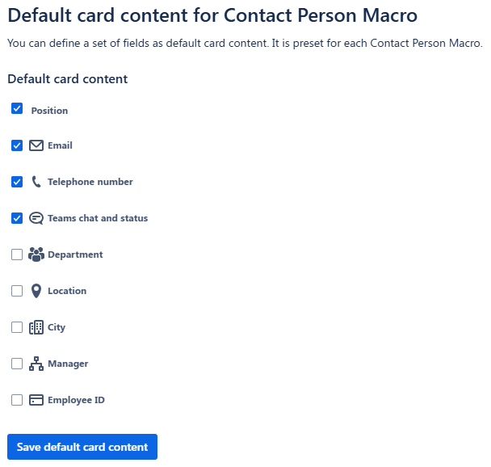Enable the Department checkbox
491x467 pixels.
pyautogui.click(x=17, y=255)
